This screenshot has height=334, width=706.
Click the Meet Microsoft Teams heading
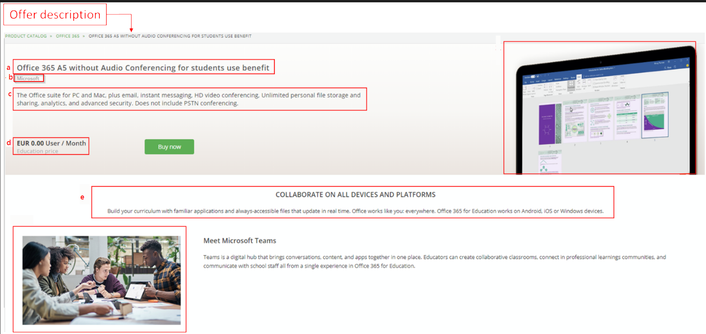coord(240,241)
